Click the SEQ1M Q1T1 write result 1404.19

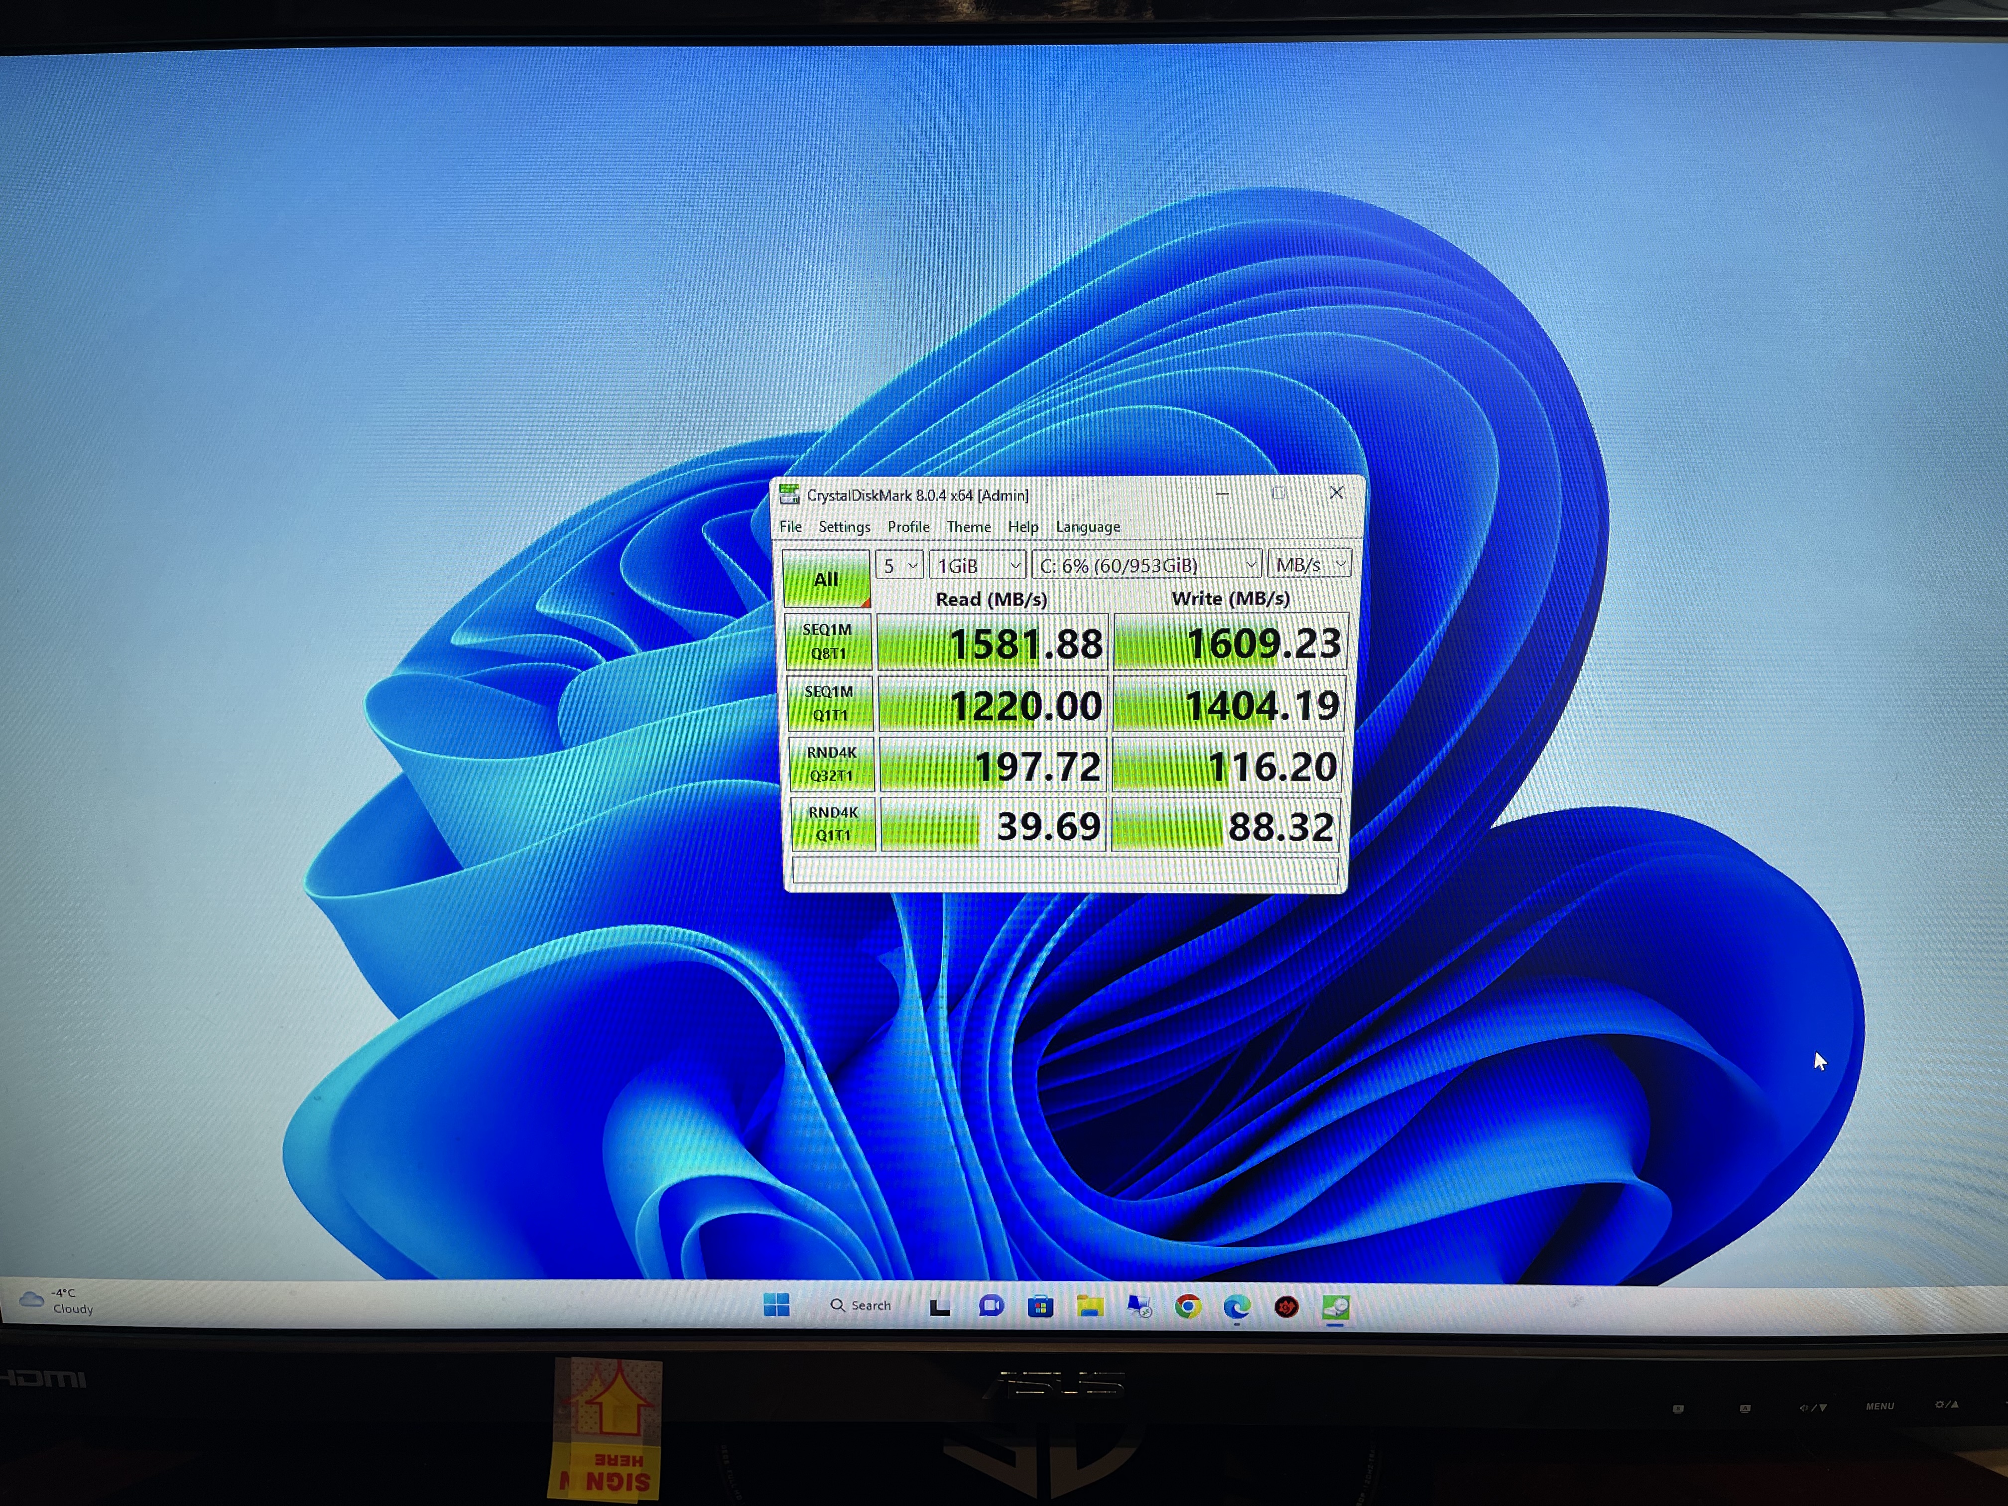(x=1228, y=704)
